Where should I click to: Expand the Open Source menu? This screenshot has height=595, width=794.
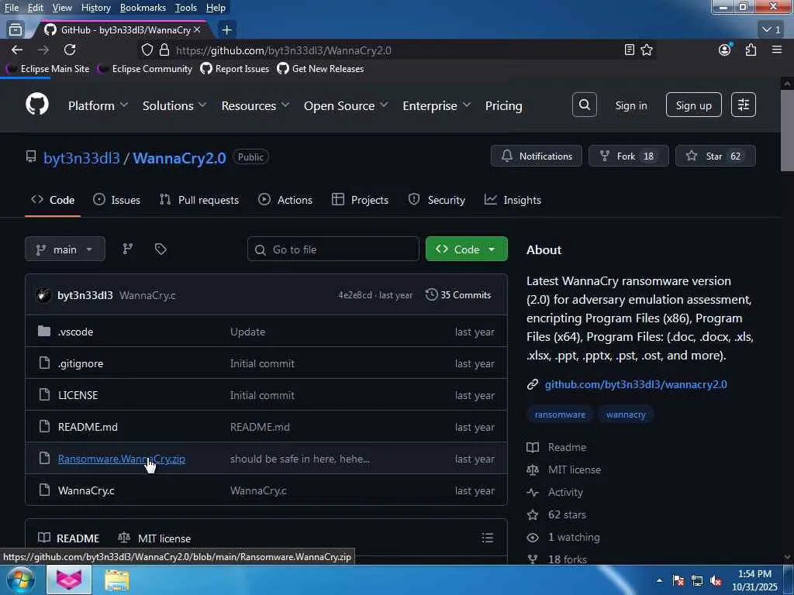click(346, 105)
